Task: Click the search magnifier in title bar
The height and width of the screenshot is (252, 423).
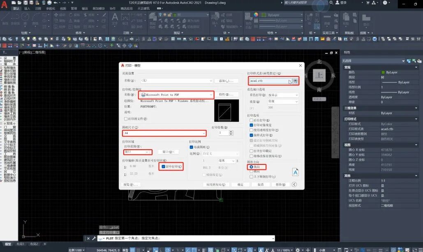Action: [x=331, y=3]
